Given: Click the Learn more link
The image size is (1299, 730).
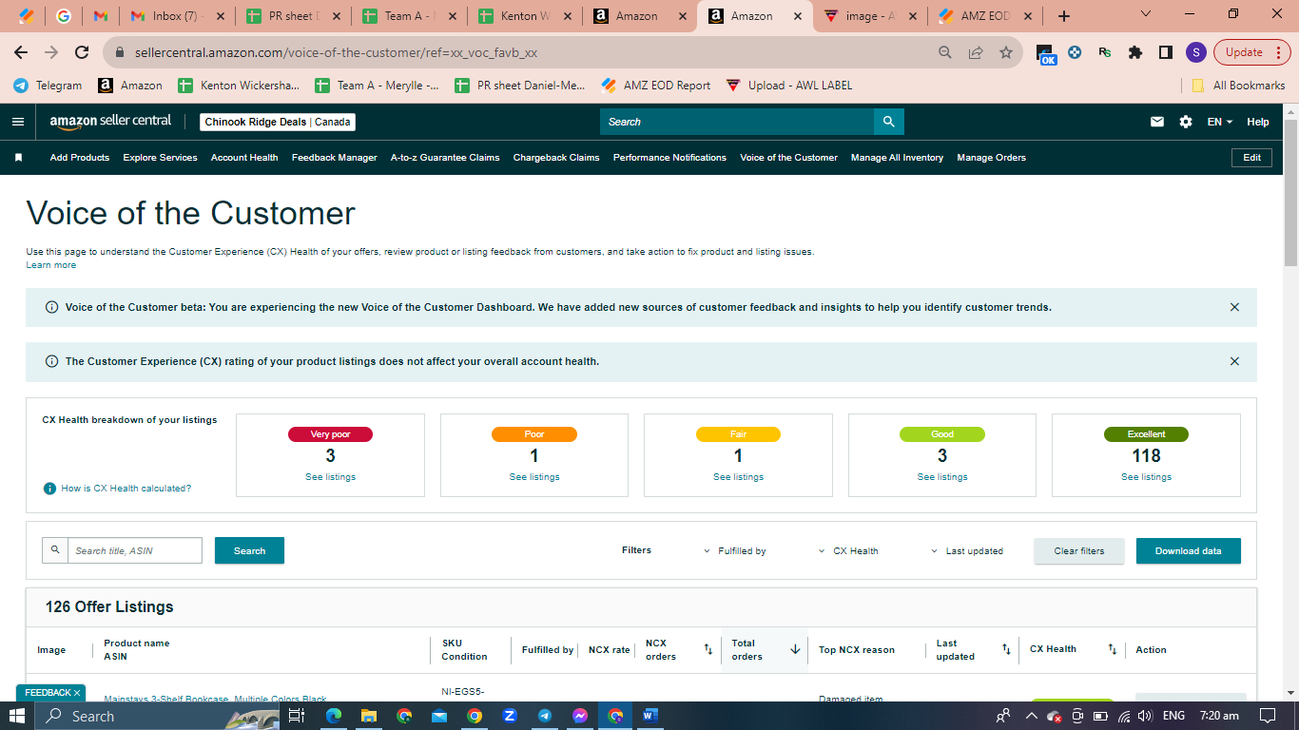Looking at the screenshot, I should tap(51, 265).
